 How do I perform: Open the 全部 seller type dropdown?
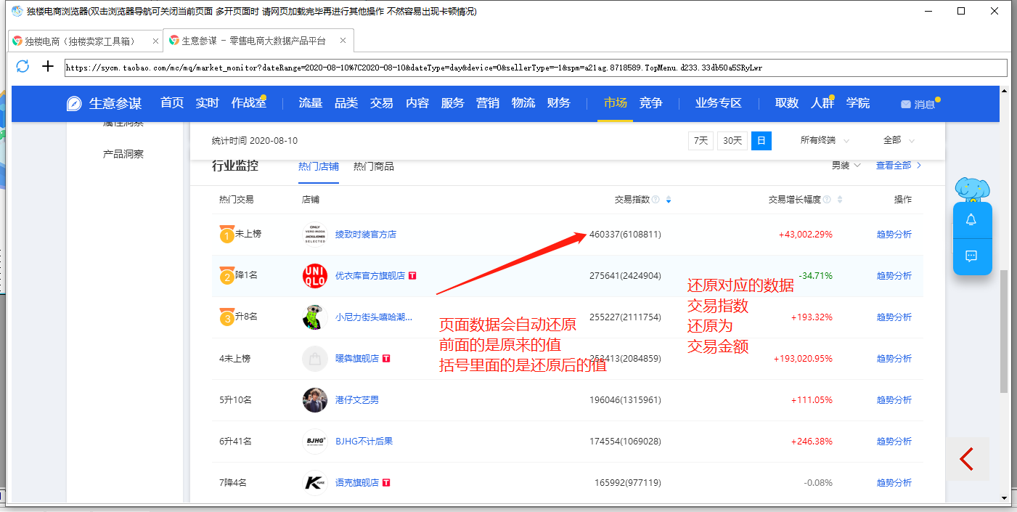[x=899, y=141]
